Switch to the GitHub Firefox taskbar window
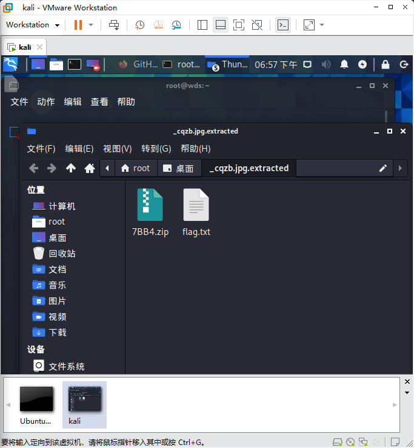Screen dimensions: 414x448 point(138,64)
